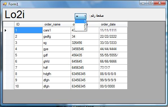Maximize the Form1 window
This screenshot has height=107, width=168.
(x=150, y=3)
